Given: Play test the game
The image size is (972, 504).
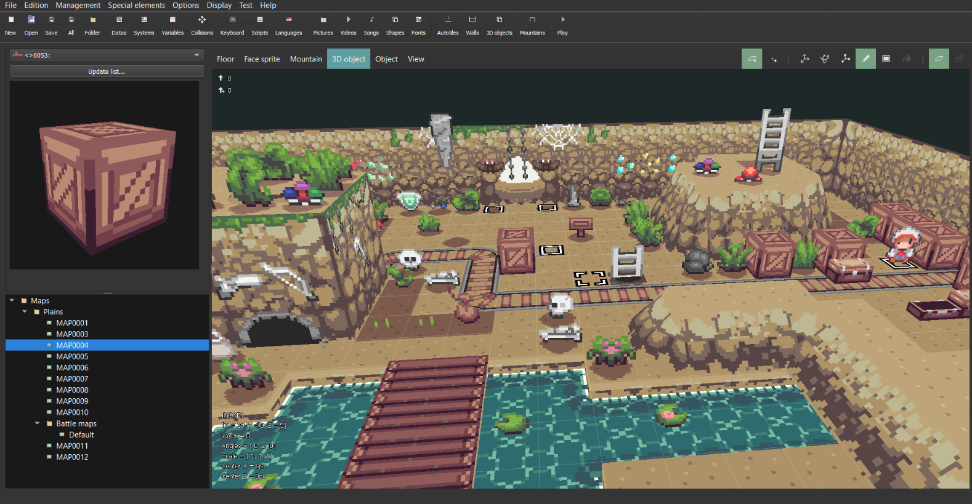Looking at the screenshot, I should click(562, 25).
